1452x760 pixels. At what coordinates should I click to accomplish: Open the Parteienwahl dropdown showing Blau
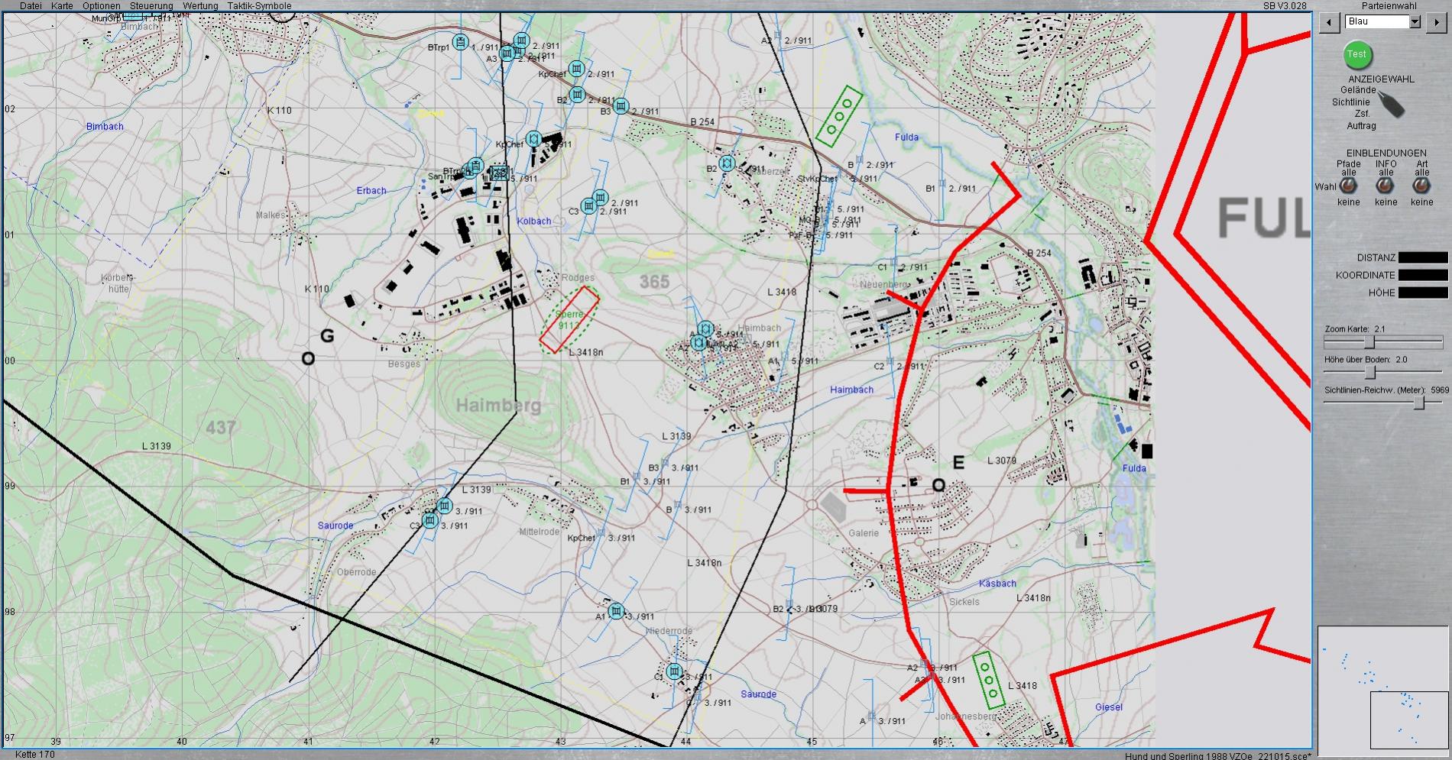[1415, 22]
